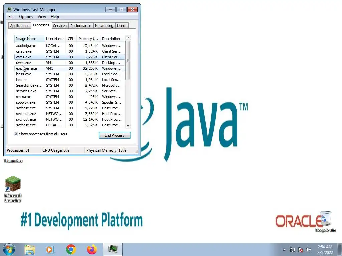Open the Recycle Bin desktop icon

point(325,221)
